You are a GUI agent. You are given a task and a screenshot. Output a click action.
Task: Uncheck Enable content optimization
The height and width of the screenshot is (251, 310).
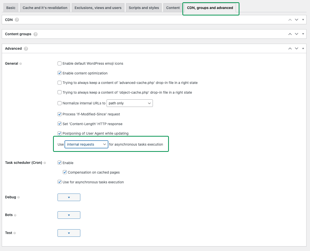60,73
